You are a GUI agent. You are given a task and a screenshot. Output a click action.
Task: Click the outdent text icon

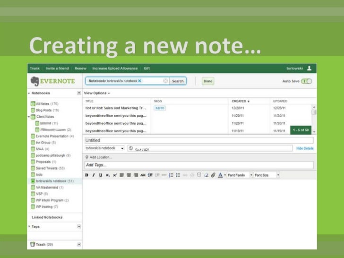pos(157,175)
